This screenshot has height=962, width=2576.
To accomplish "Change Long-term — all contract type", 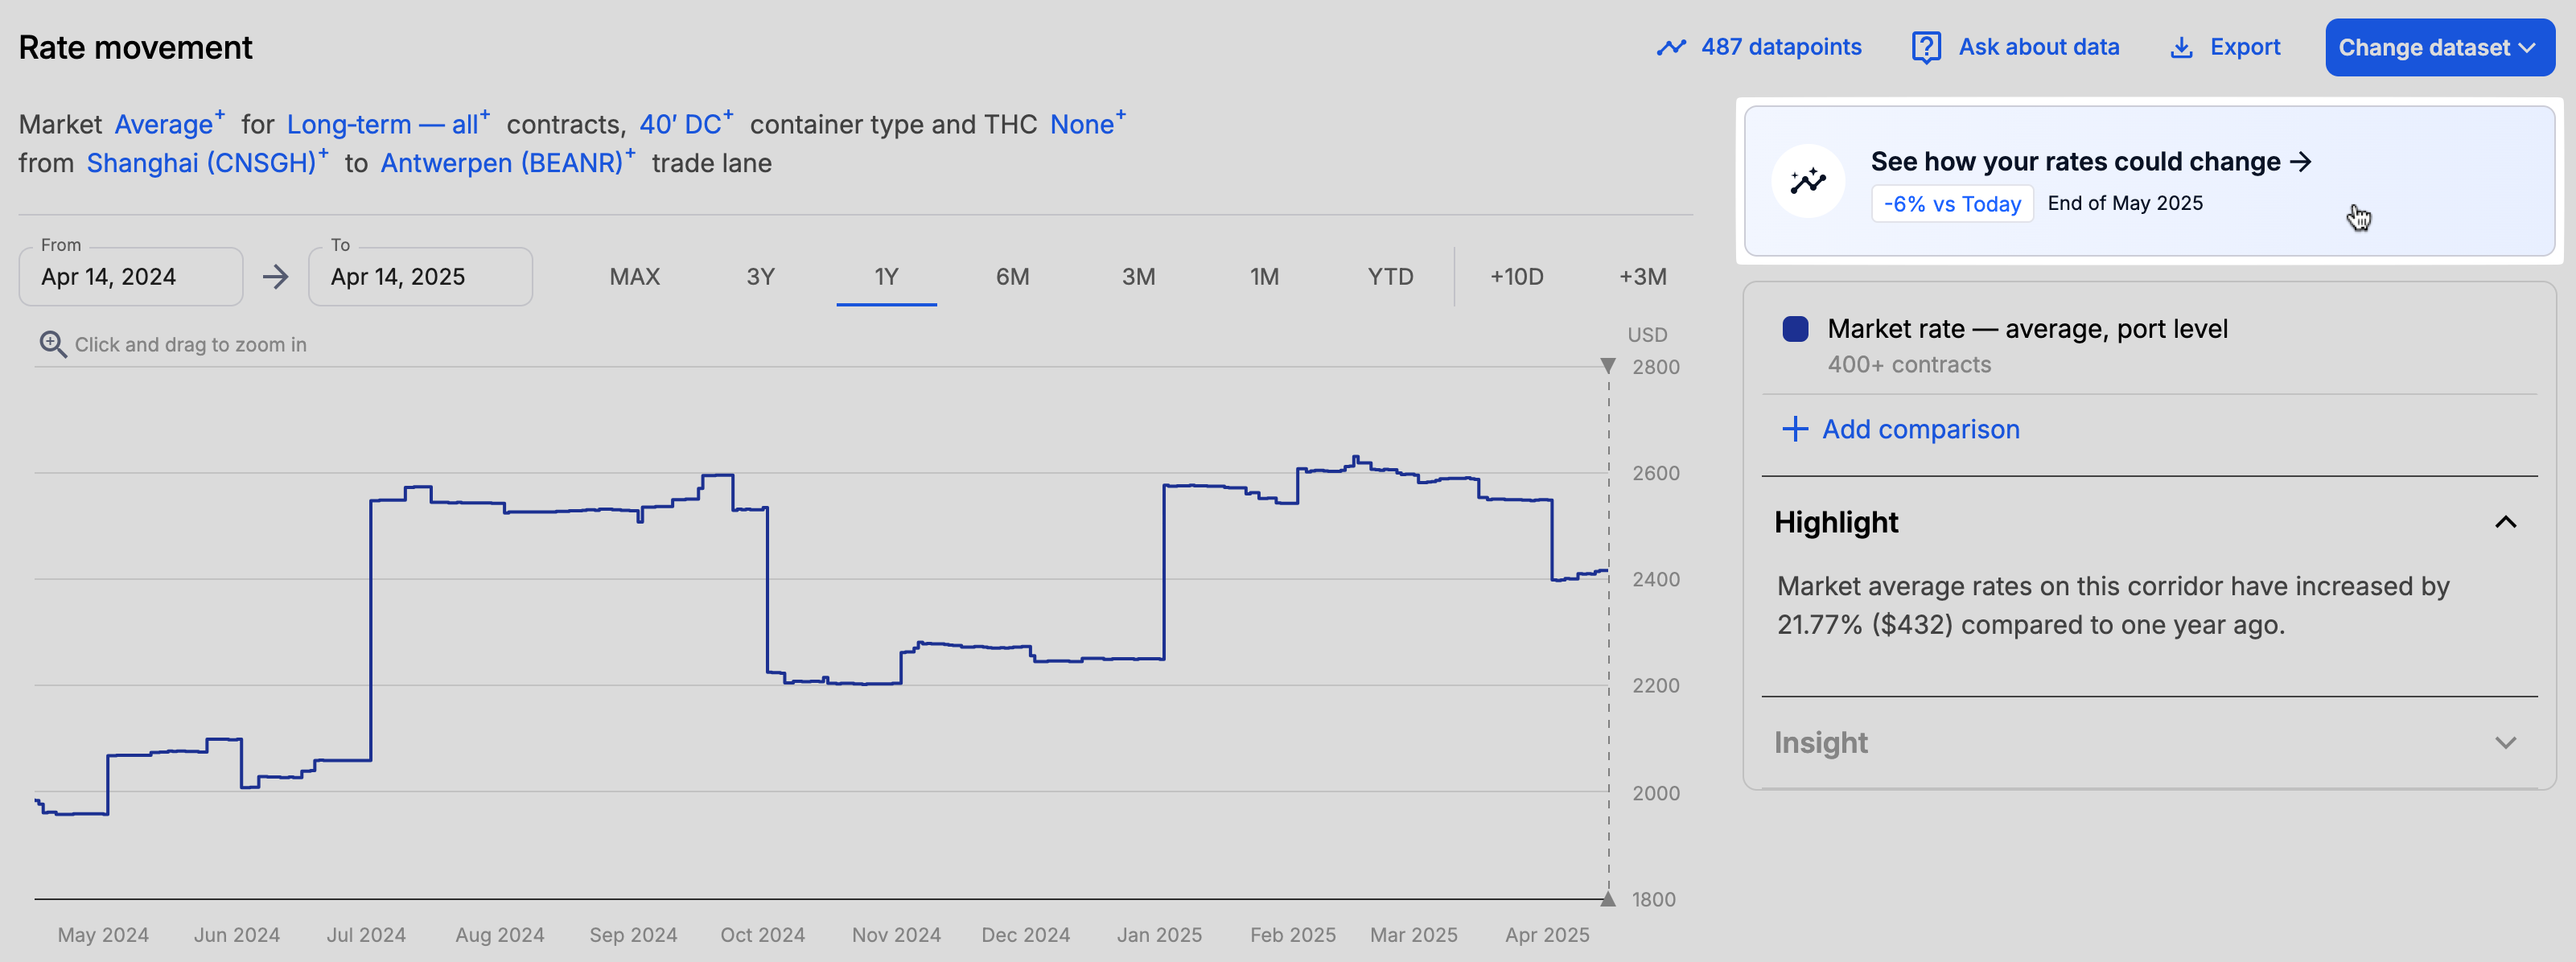I will coord(388,123).
